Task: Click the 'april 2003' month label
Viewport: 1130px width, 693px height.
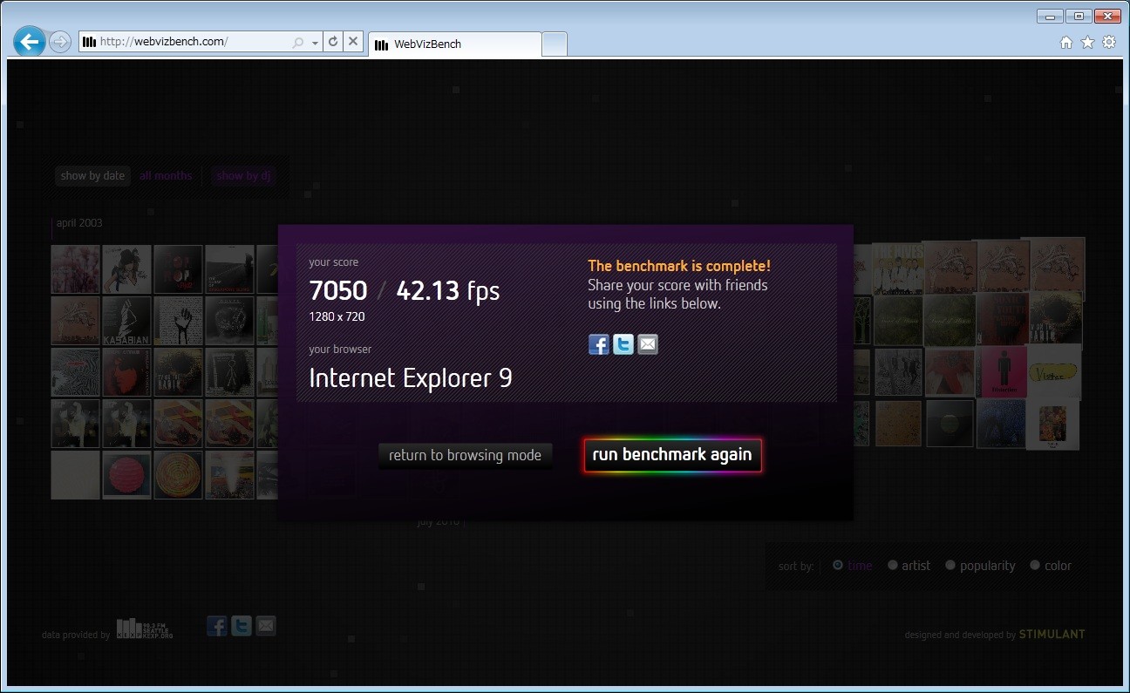Action: point(79,223)
